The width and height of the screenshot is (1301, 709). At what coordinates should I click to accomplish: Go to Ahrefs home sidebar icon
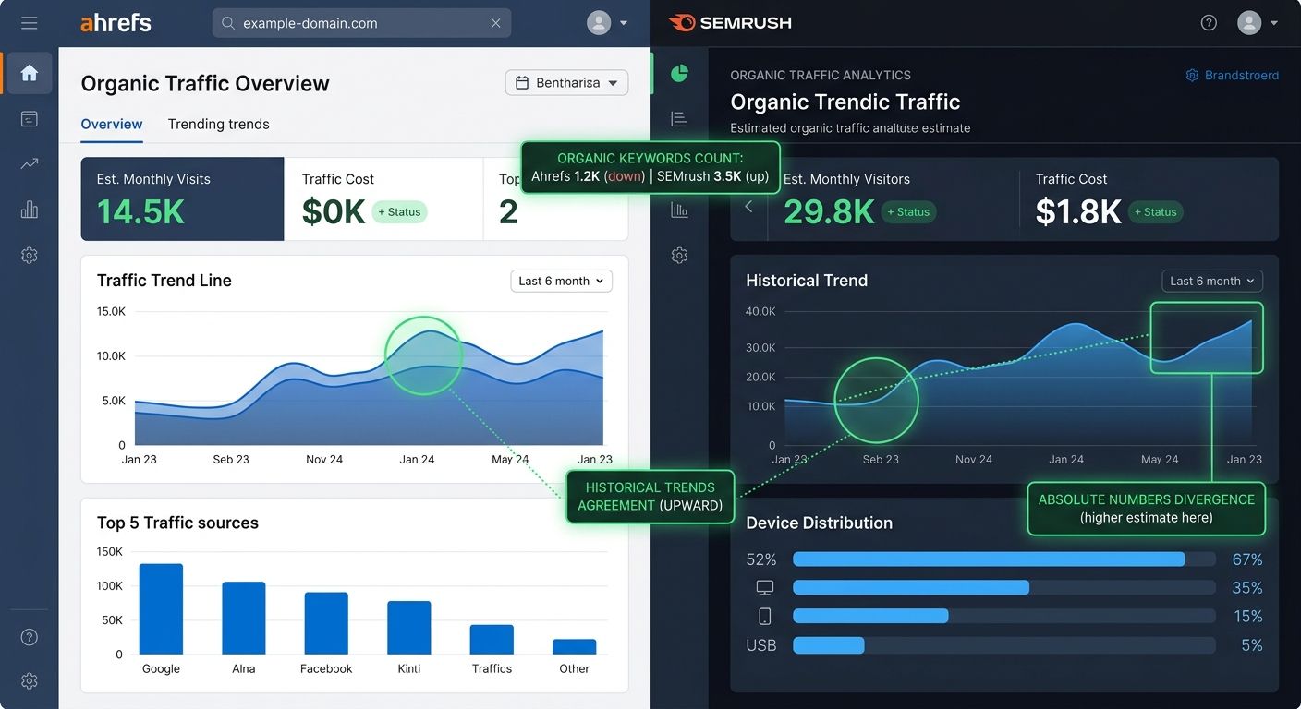tap(30, 73)
